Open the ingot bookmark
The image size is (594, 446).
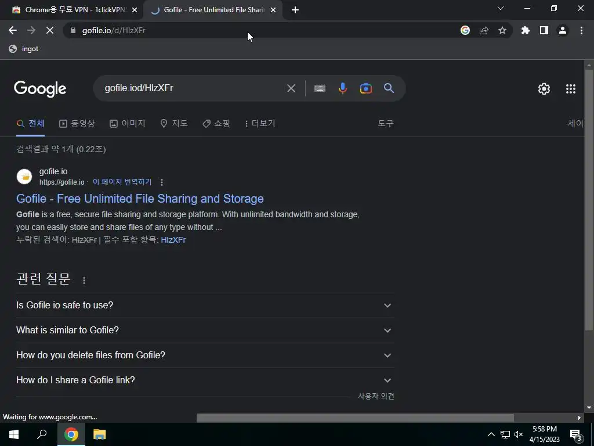point(24,49)
